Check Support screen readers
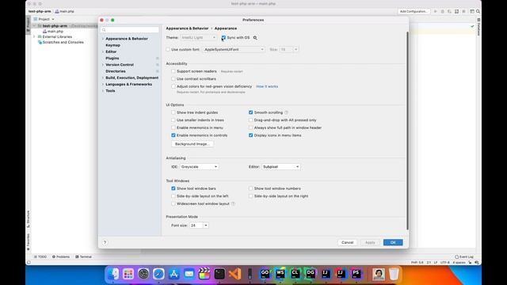The image size is (507, 285). pos(173,71)
